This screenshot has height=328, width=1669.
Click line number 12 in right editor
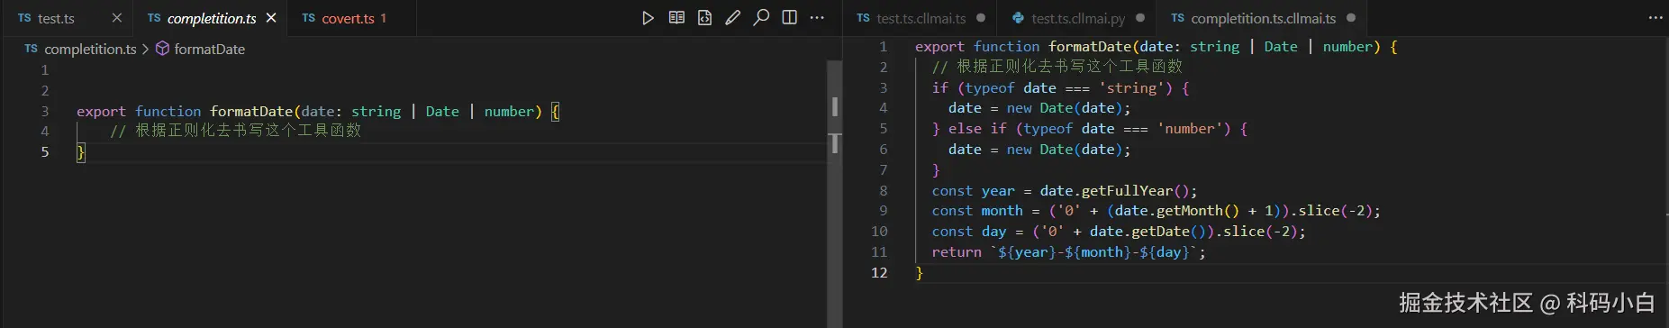point(879,272)
